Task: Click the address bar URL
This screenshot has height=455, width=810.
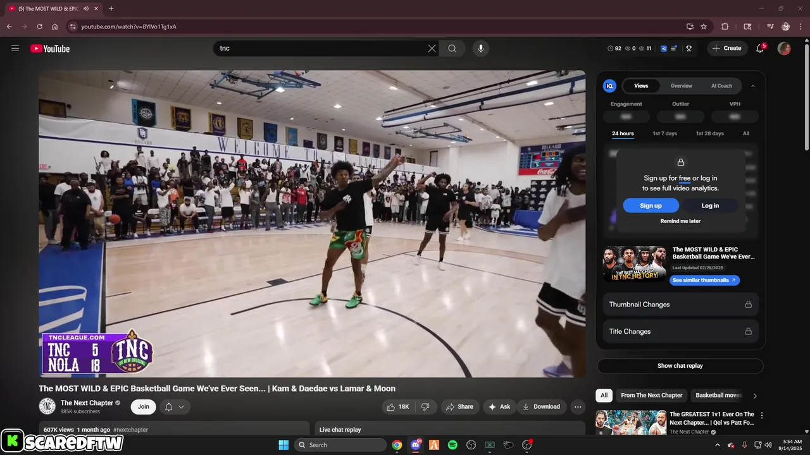Action: pos(128,27)
